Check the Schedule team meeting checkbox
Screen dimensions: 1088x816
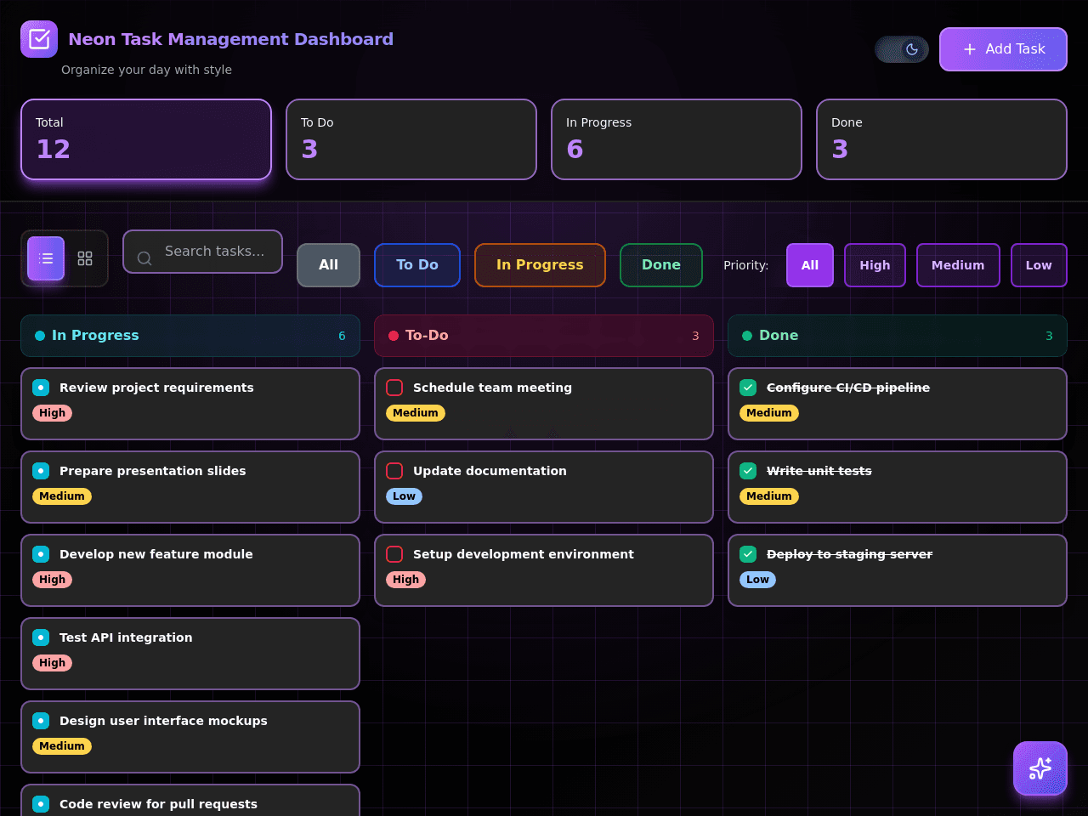[394, 388]
